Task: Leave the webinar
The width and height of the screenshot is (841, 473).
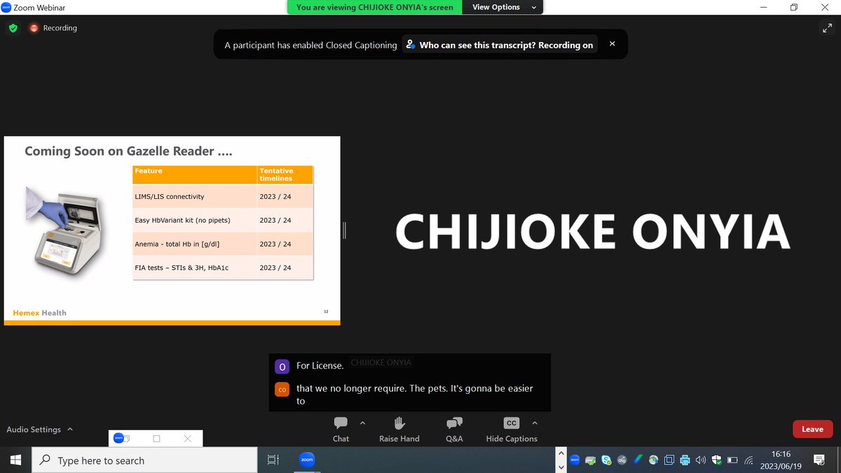Action: [x=812, y=429]
